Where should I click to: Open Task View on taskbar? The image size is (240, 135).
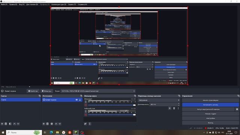tap(45, 132)
